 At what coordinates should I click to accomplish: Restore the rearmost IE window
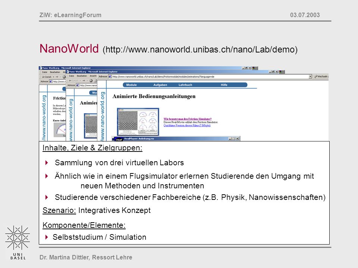[x=246, y=68]
